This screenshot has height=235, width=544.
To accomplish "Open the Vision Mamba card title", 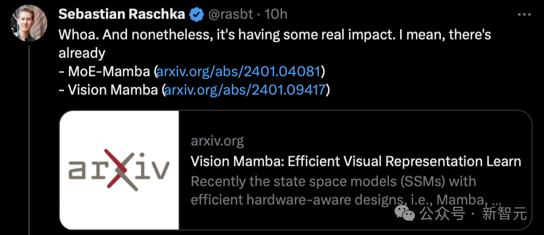I will (356, 161).
